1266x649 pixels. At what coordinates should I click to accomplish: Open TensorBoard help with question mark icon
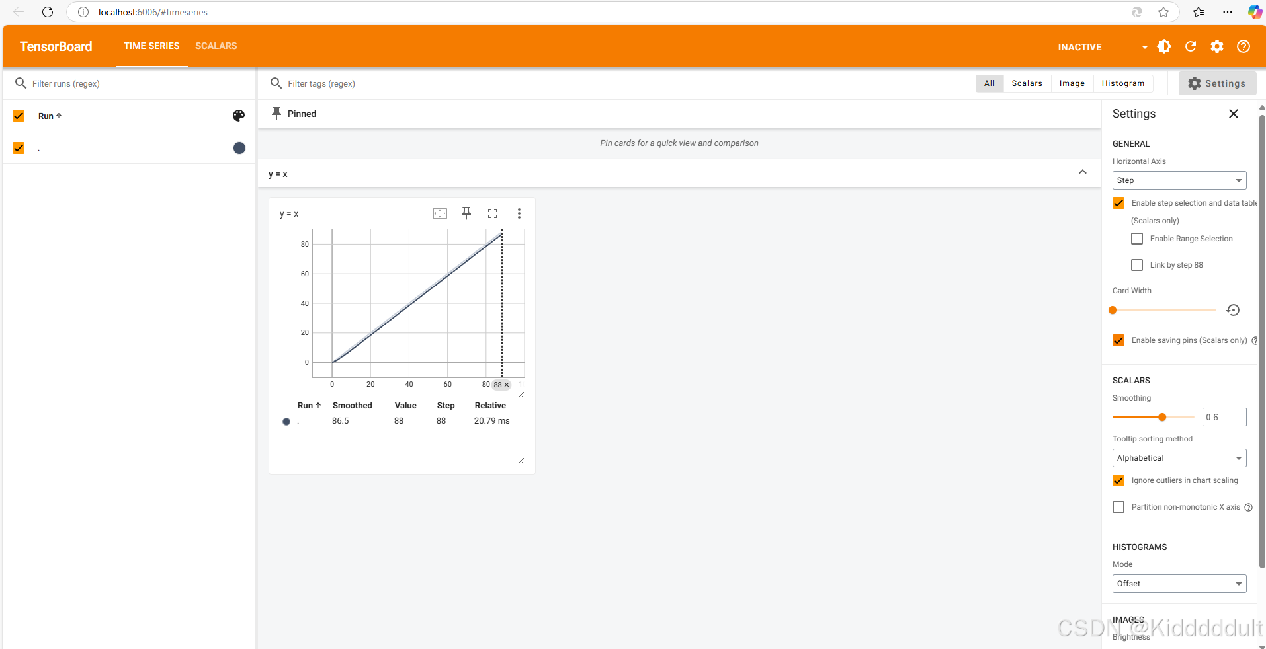[1244, 46]
